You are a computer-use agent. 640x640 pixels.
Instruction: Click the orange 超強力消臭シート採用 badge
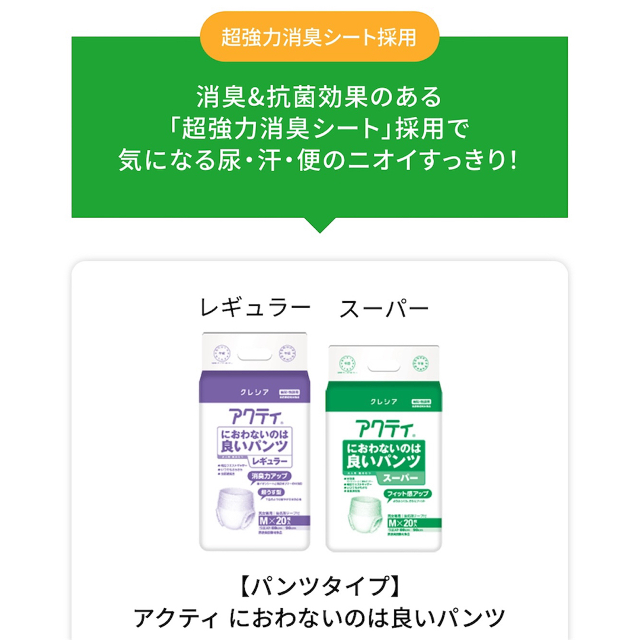tap(319, 37)
